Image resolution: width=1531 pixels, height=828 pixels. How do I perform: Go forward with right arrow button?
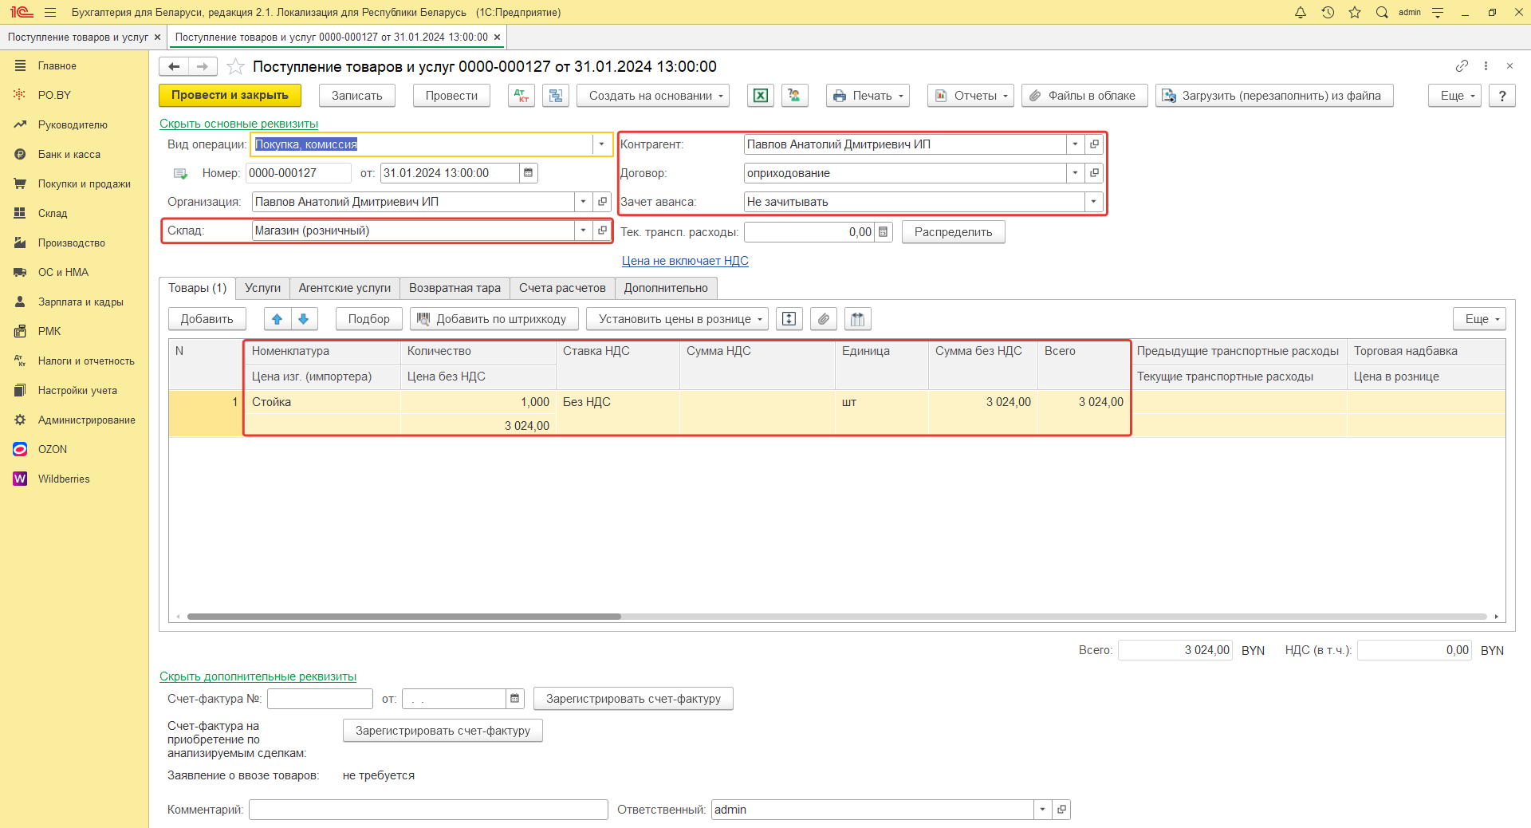click(203, 66)
